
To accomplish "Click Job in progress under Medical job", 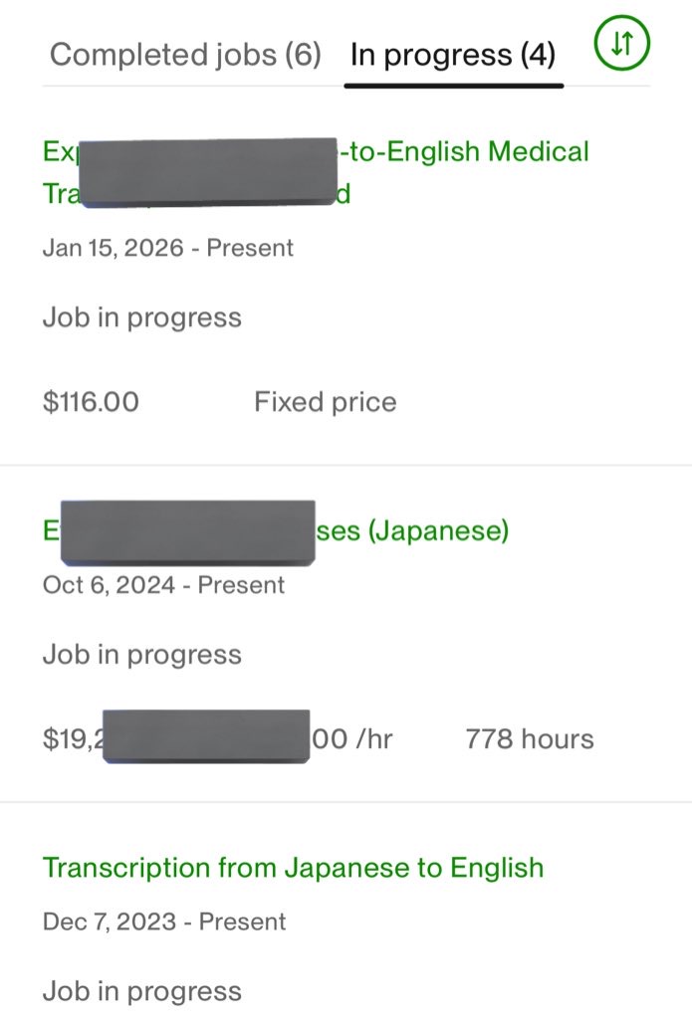I will (142, 317).
